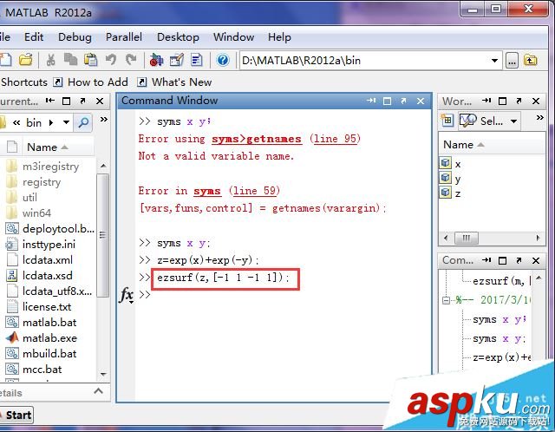Click the line 95 error link

pyautogui.click(x=335, y=139)
